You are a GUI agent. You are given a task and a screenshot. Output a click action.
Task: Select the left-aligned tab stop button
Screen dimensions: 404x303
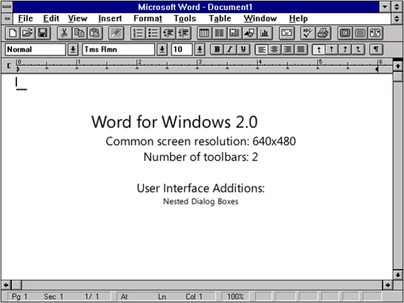click(319, 49)
